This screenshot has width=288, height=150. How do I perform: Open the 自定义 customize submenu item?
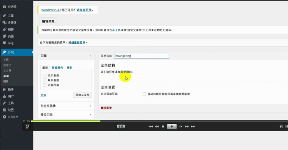7,65
